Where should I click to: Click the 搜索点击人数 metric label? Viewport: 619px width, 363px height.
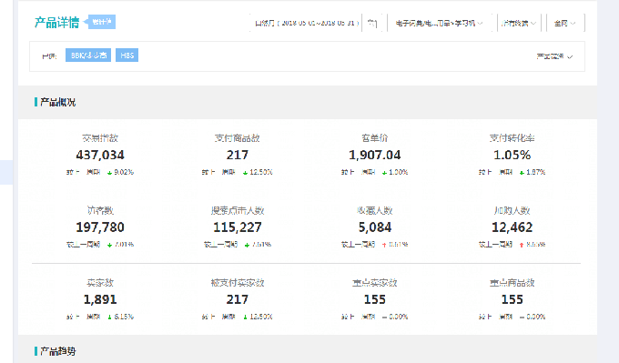pyautogui.click(x=238, y=210)
